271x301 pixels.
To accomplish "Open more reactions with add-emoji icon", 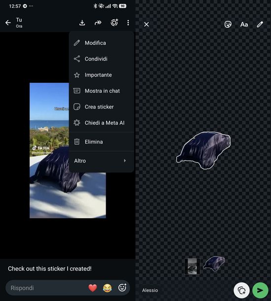I will coord(122,287).
